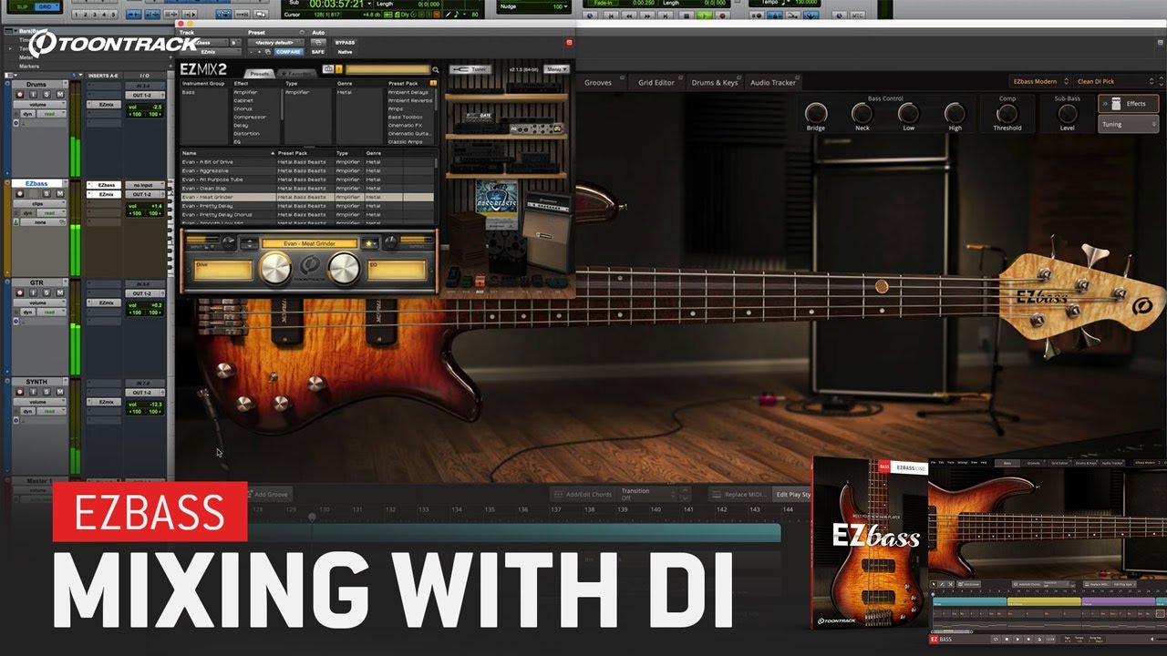
Task: Open Drums track view selector (volume)
Action: (x=39, y=105)
